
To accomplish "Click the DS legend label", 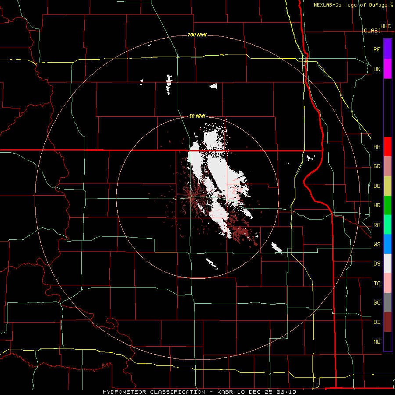I will (377, 264).
